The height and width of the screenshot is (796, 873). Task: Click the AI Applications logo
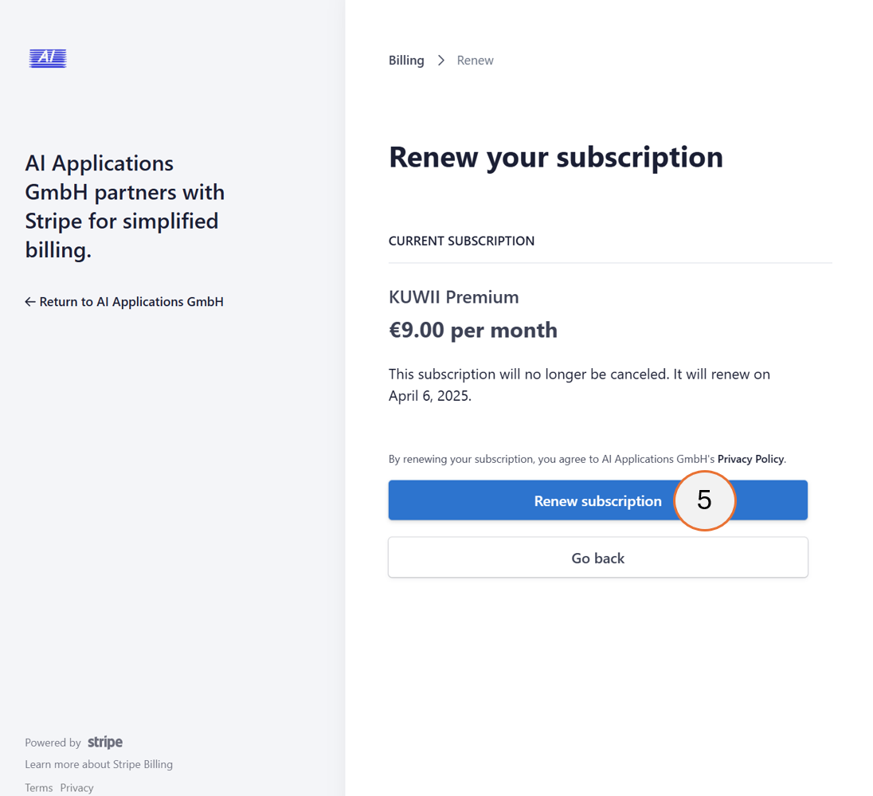[47, 57]
